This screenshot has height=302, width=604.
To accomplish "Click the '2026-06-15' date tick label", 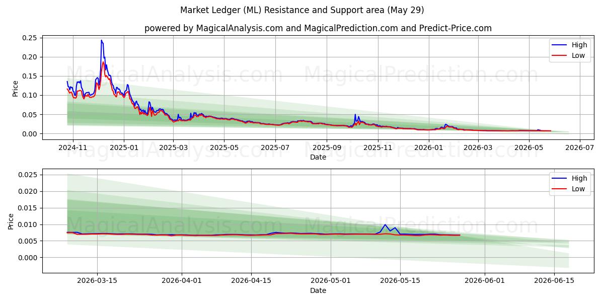I will (x=554, y=281).
